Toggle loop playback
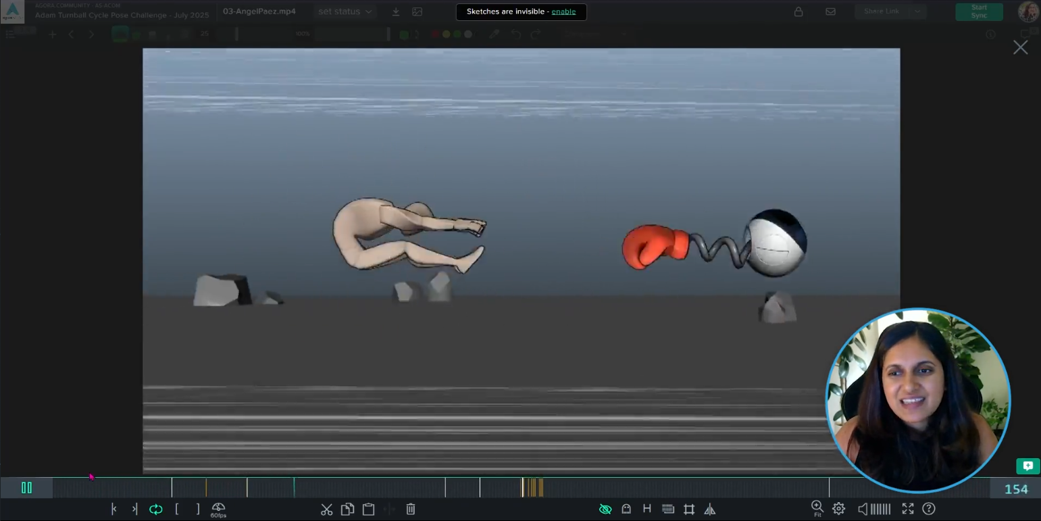 [156, 509]
